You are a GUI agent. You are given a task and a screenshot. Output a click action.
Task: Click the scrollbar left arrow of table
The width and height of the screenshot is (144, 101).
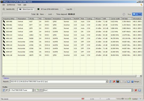point(3,76)
